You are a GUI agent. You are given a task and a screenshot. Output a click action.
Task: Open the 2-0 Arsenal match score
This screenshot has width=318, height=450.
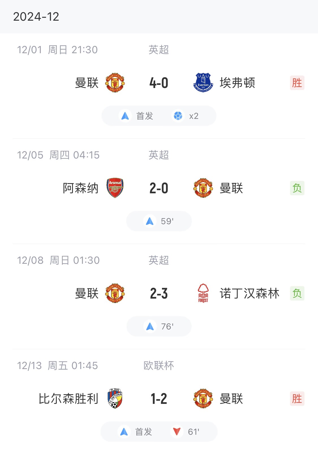[x=159, y=188]
